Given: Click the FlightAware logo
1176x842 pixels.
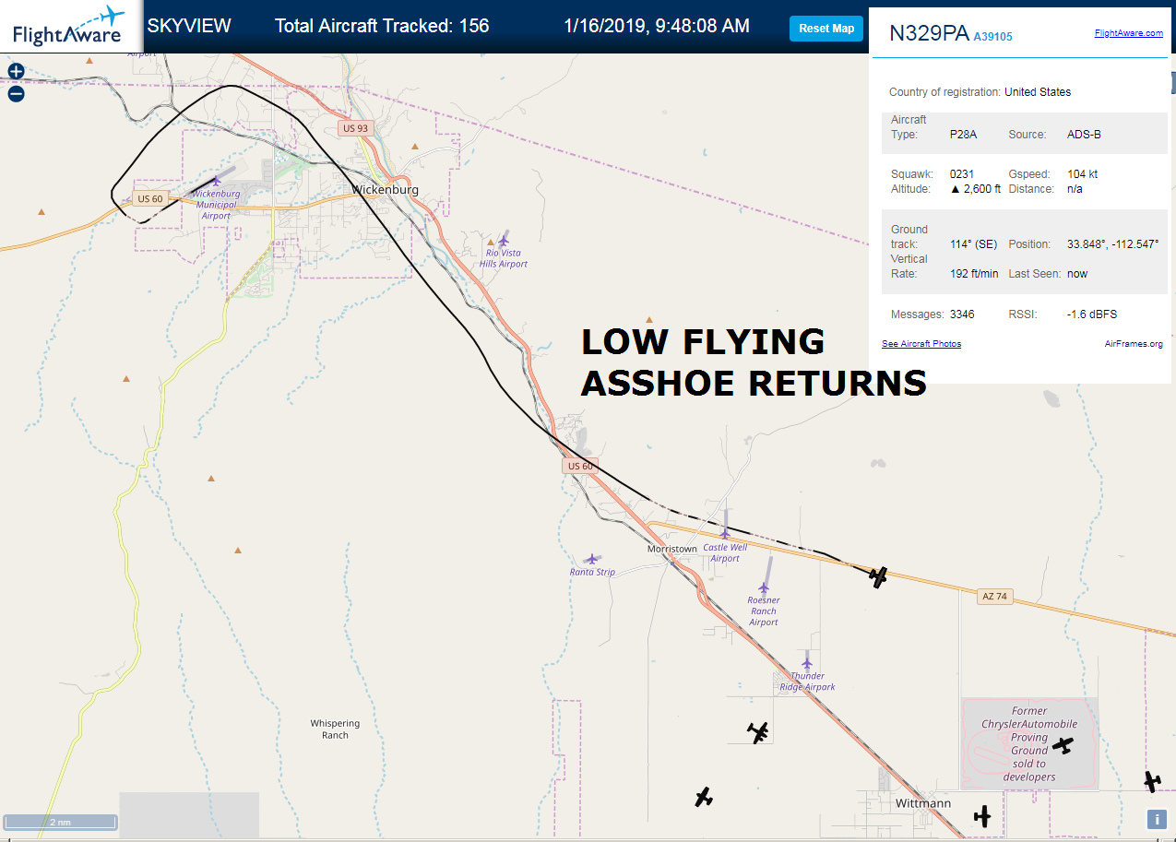Looking at the screenshot, I should (x=69, y=26).
